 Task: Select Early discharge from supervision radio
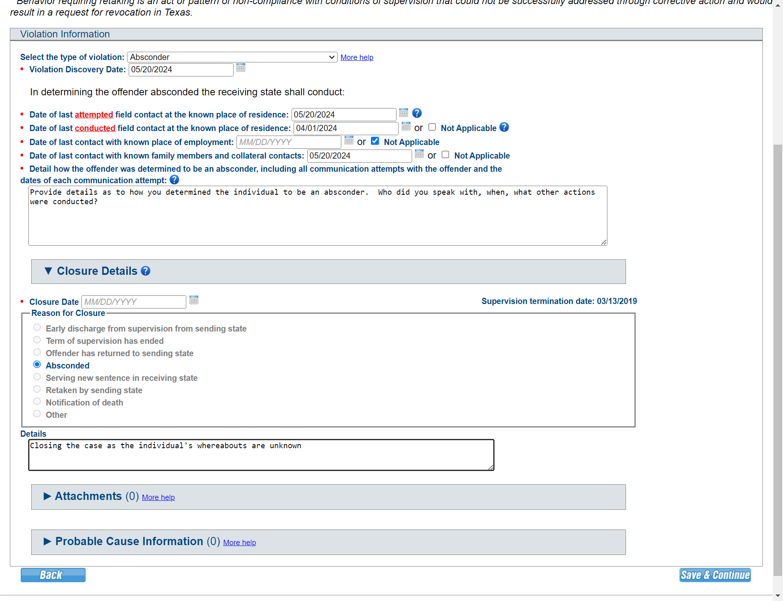37,328
